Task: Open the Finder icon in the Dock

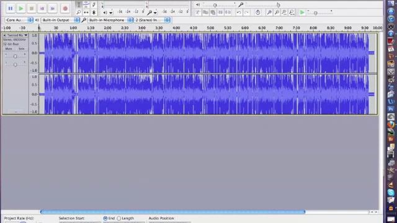Action: (x=391, y=4)
